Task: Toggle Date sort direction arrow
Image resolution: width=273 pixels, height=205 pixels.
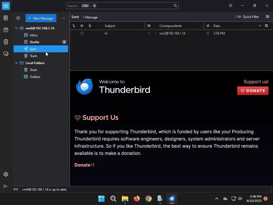Action: tap(260, 26)
